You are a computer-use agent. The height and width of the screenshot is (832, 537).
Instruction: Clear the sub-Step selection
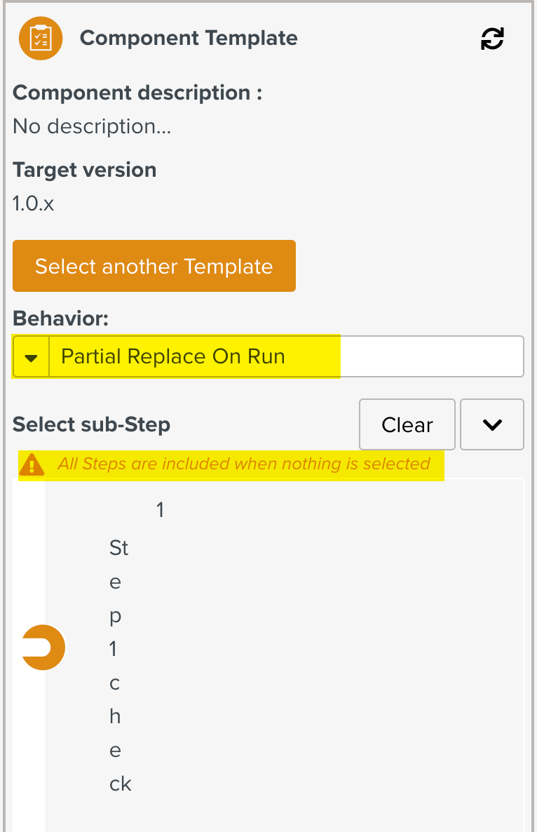click(407, 424)
